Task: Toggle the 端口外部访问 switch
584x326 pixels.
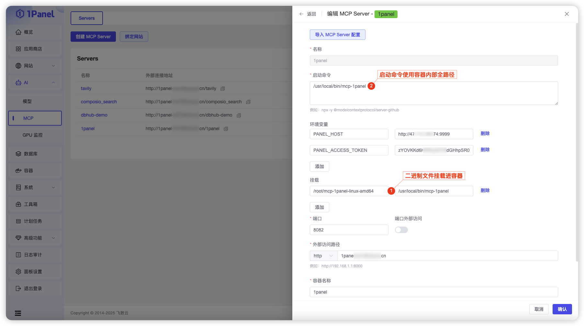Action: (x=401, y=230)
